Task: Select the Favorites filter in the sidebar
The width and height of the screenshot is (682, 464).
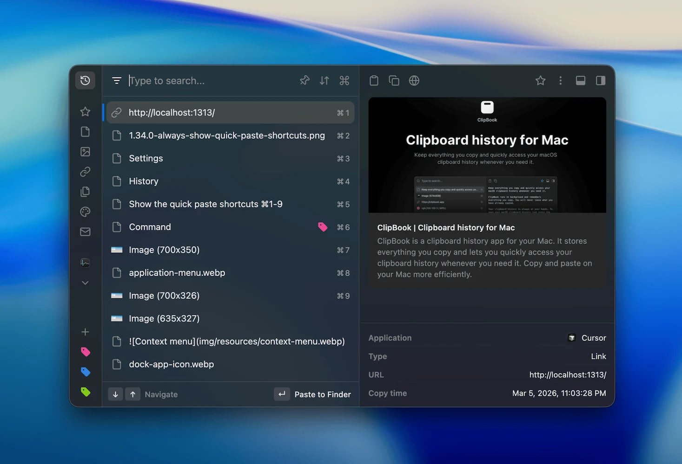Action: click(85, 111)
